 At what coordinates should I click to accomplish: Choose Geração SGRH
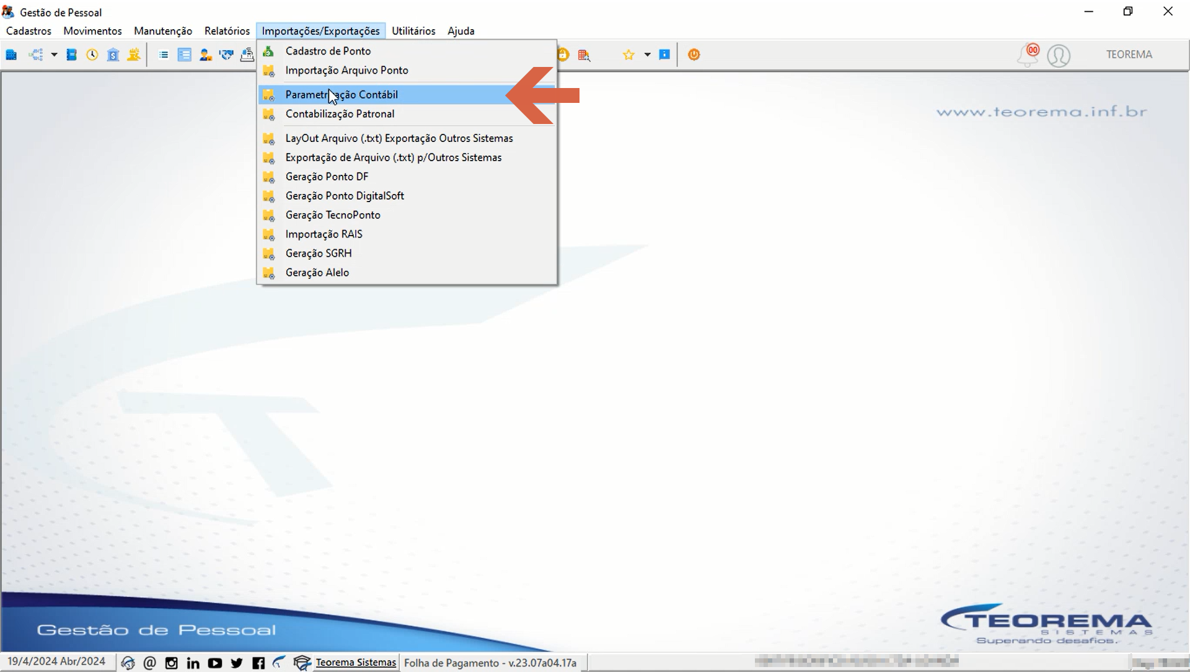[407, 254]
